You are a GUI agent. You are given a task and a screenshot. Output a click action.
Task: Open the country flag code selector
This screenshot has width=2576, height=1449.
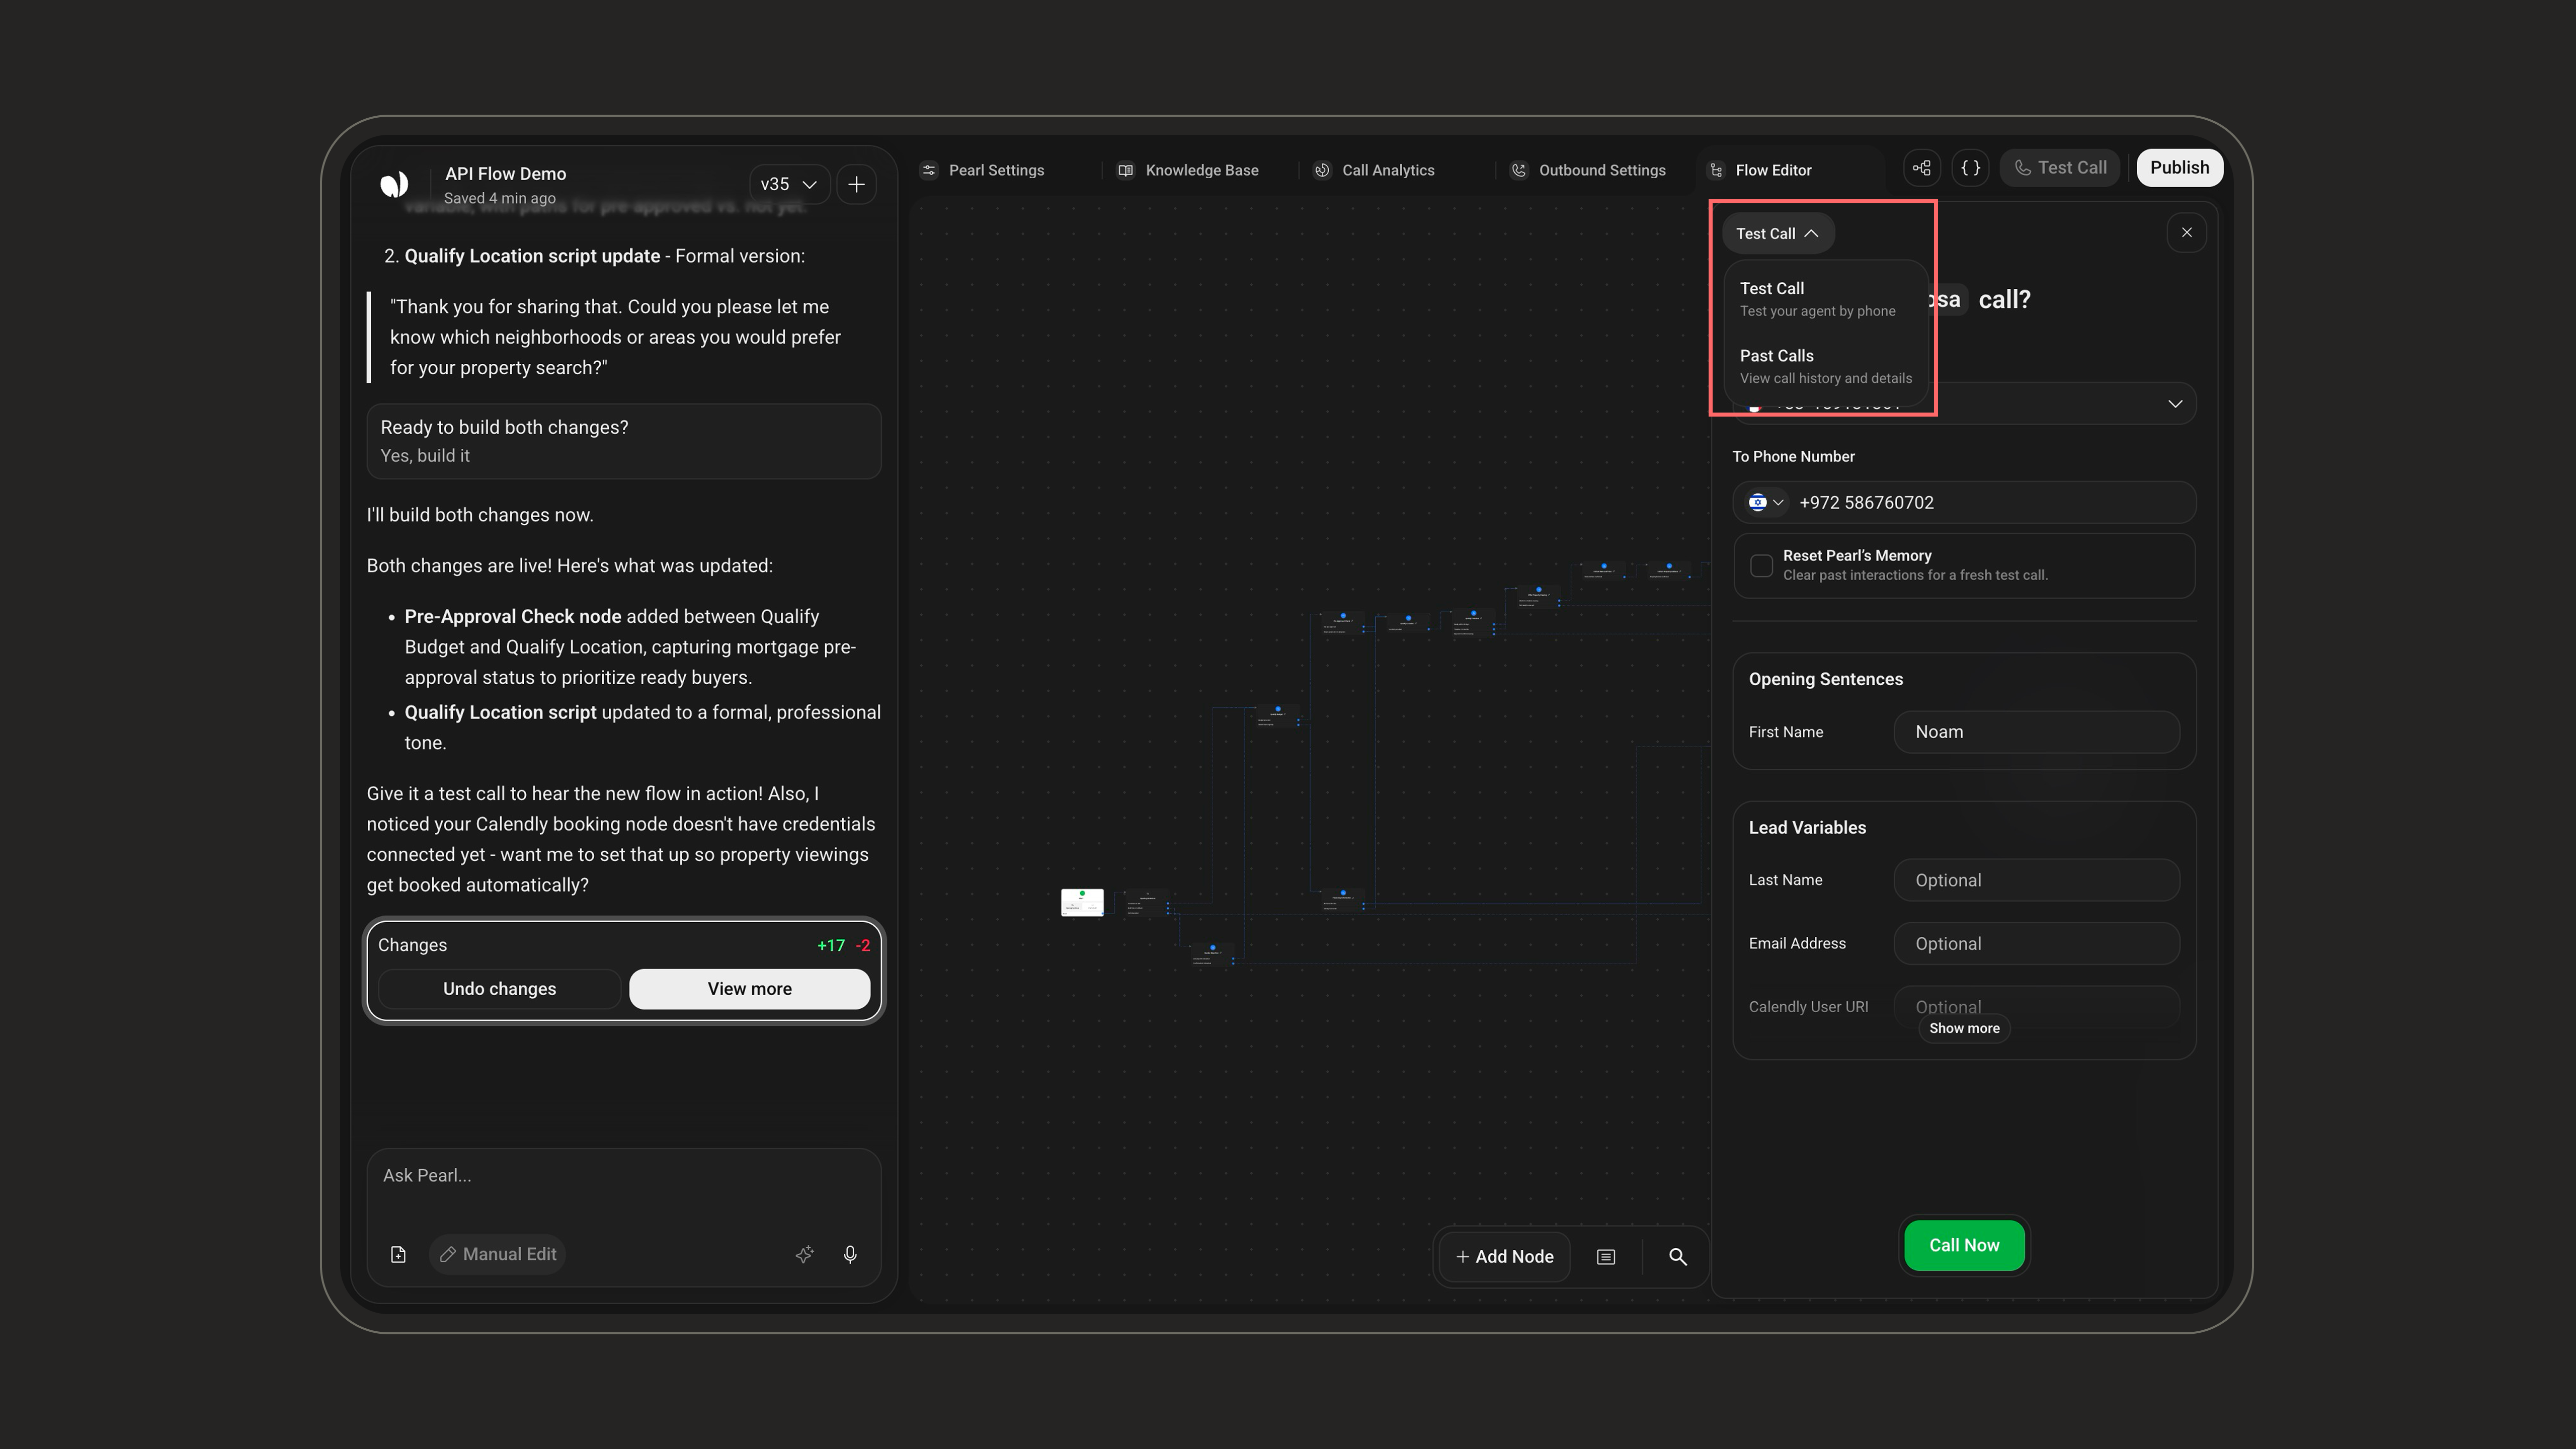click(1766, 502)
